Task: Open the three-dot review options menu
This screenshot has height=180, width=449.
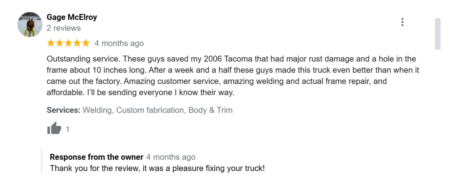Action: (x=402, y=22)
